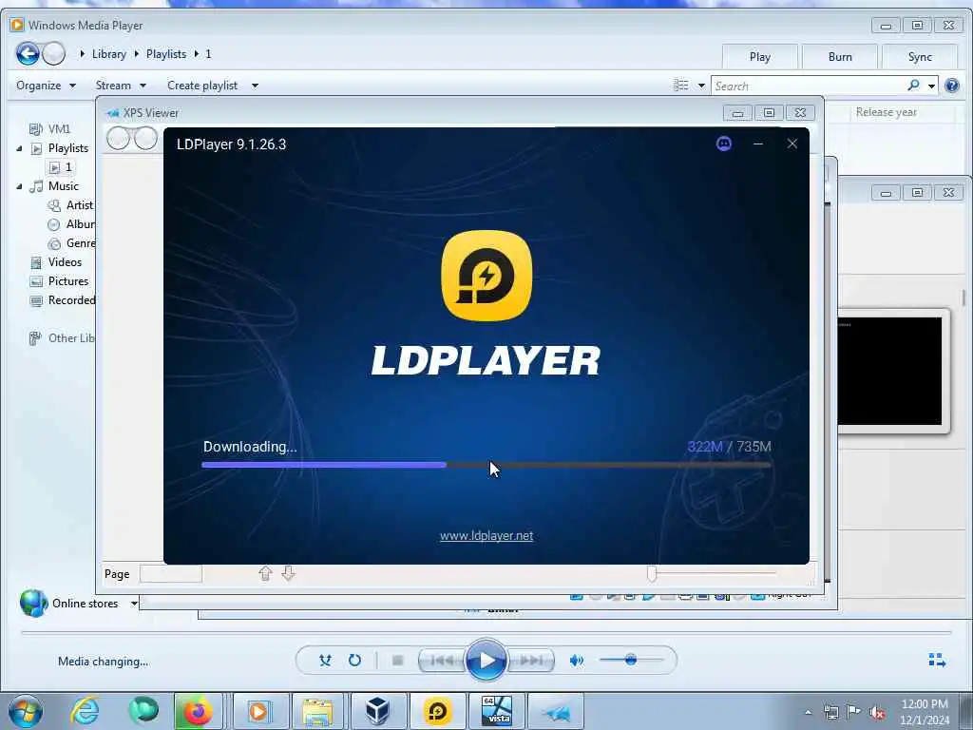Switch to LDPlayer taskbar icon
The width and height of the screenshot is (973, 730).
437,711
